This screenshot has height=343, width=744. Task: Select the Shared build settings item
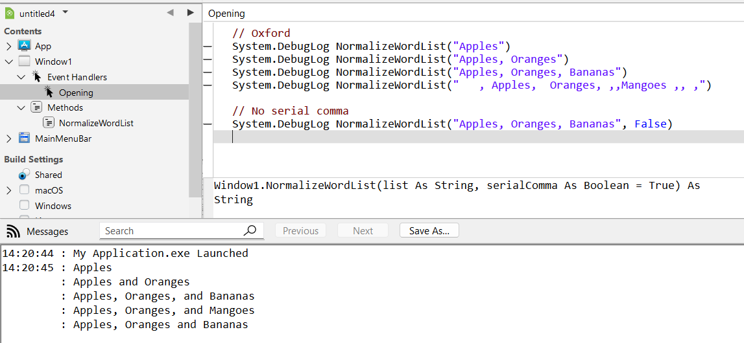coord(48,175)
